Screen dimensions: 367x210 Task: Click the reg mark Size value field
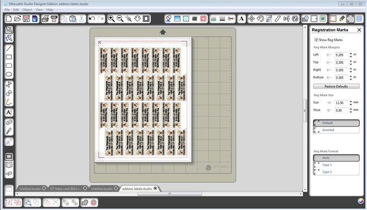click(x=341, y=103)
